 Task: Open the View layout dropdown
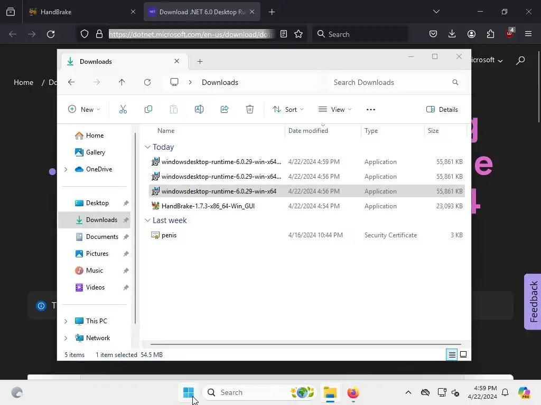[334, 110]
